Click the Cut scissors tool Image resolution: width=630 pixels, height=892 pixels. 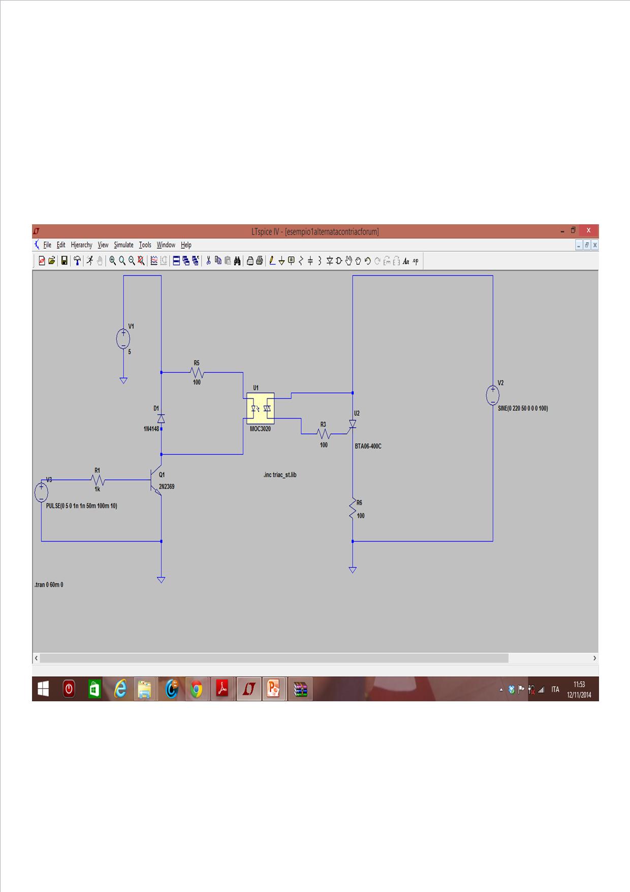point(208,261)
